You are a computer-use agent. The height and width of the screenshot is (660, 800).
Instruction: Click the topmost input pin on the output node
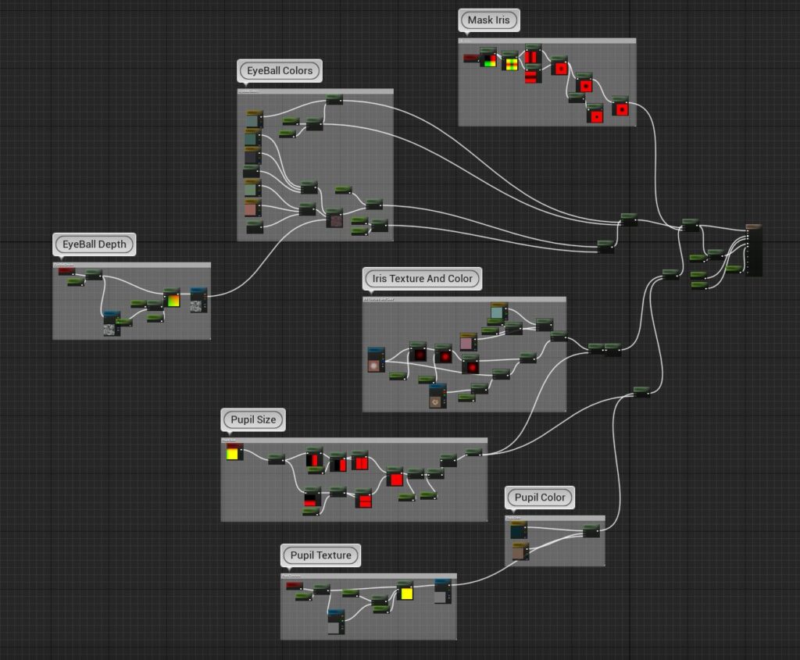click(748, 230)
